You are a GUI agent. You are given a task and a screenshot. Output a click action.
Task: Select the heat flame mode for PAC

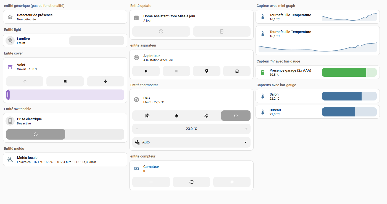pyautogui.click(x=177, y=116)
